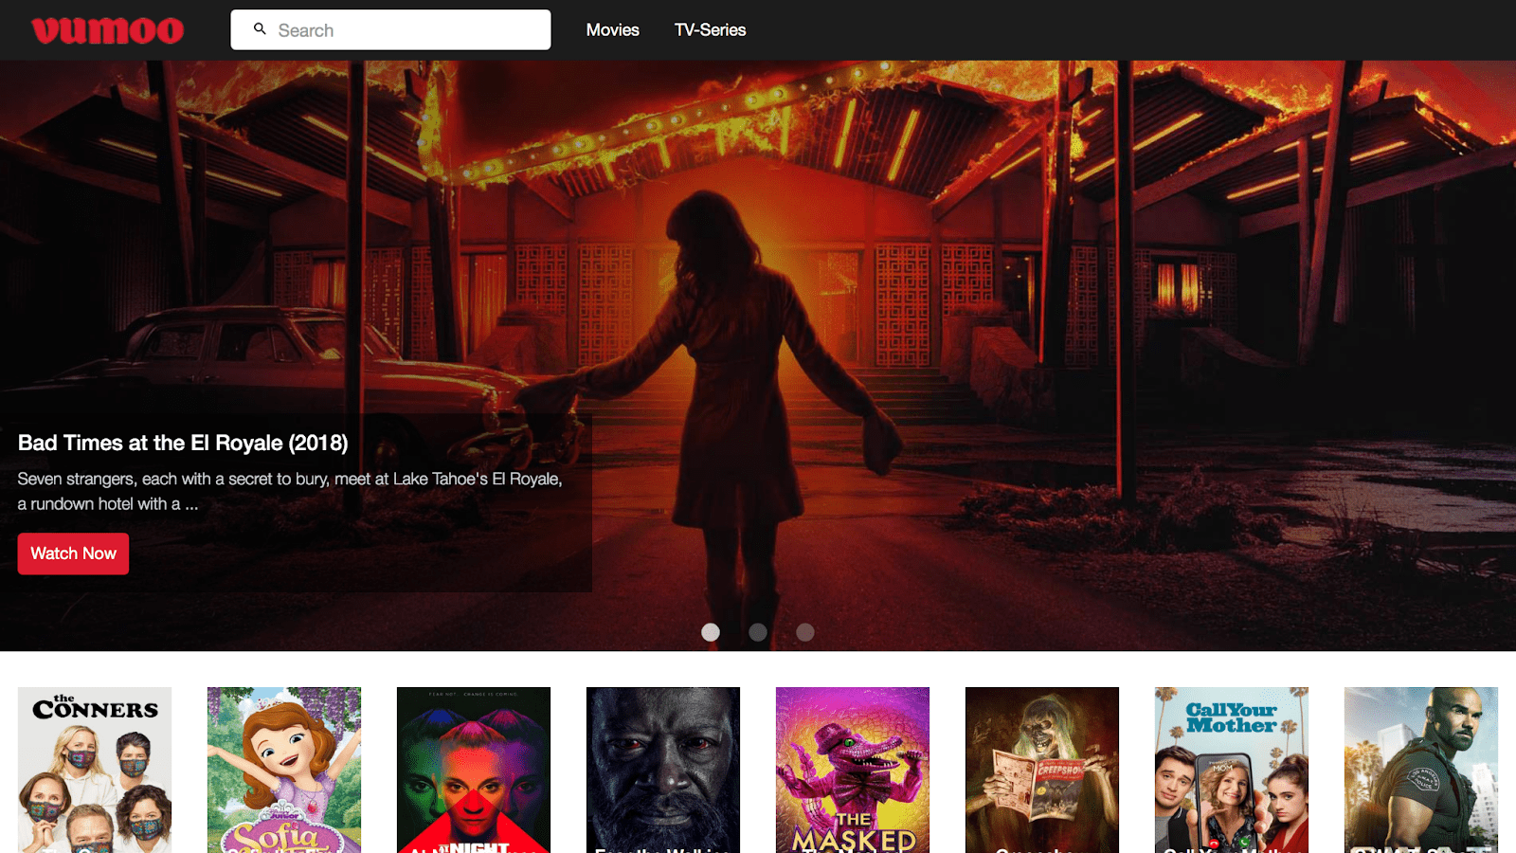Click the Vumoo logo

(x=107, y=30)
